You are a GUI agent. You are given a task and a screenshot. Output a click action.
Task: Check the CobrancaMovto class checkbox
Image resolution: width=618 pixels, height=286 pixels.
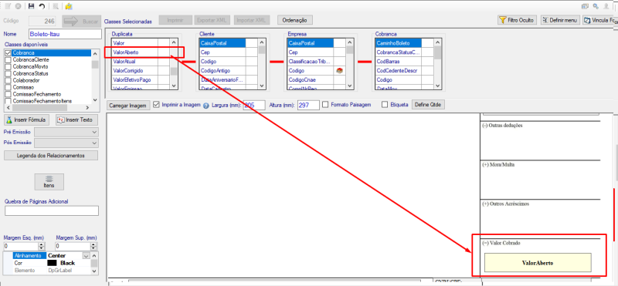pyautogui.click(x=8, y=66)
